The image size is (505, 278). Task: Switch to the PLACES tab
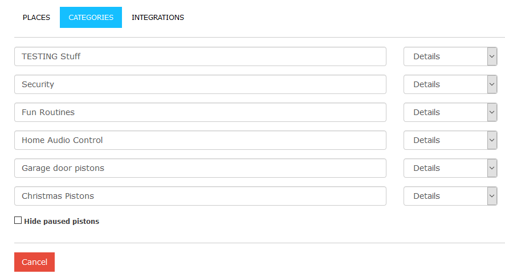click(x=36, y=17)
